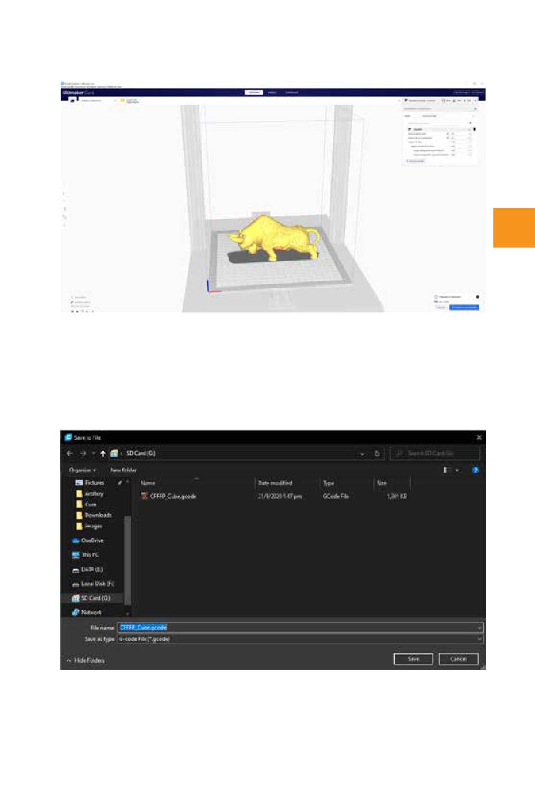This screenshot has width=535, height=798.
Task: Close the Save to File dialog
Action: (x=479, y=437)
